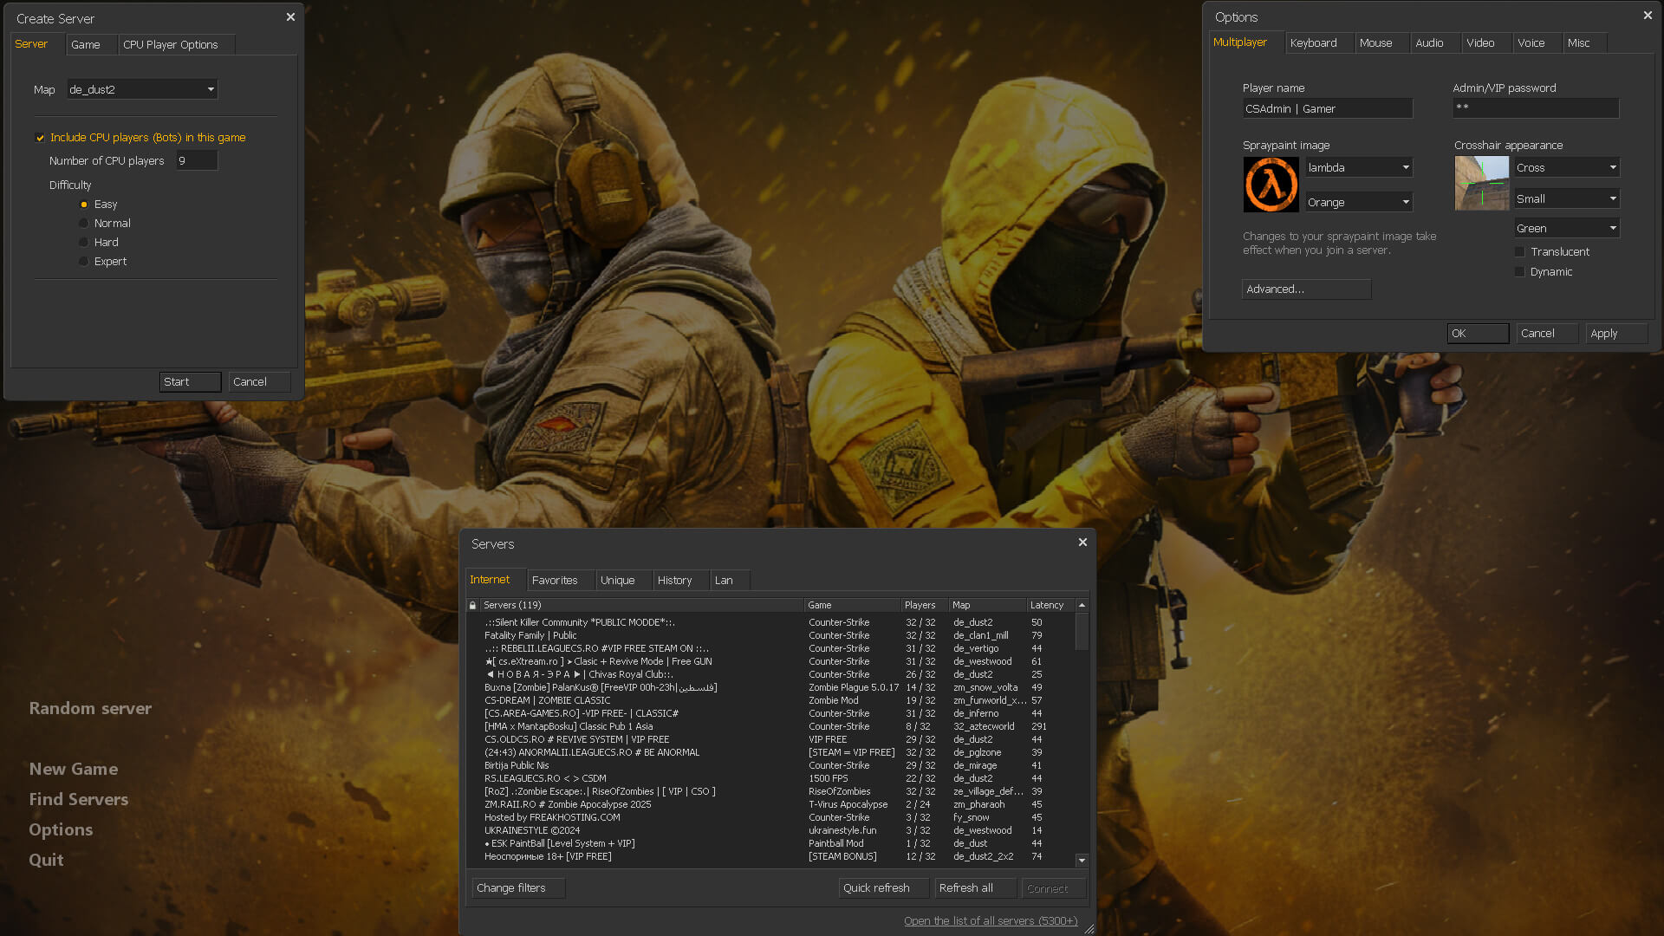This screenshot has width=1664, height=936.
Task: Open the Video tab in Options
Action: [x=1486, y=42]
